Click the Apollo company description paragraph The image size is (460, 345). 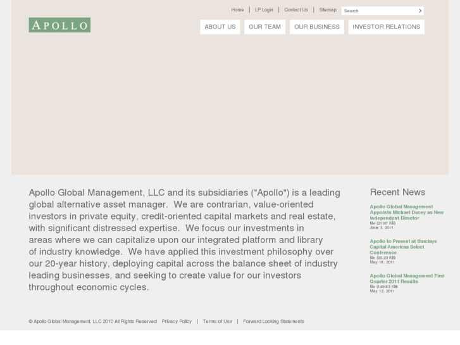(185, 239)
